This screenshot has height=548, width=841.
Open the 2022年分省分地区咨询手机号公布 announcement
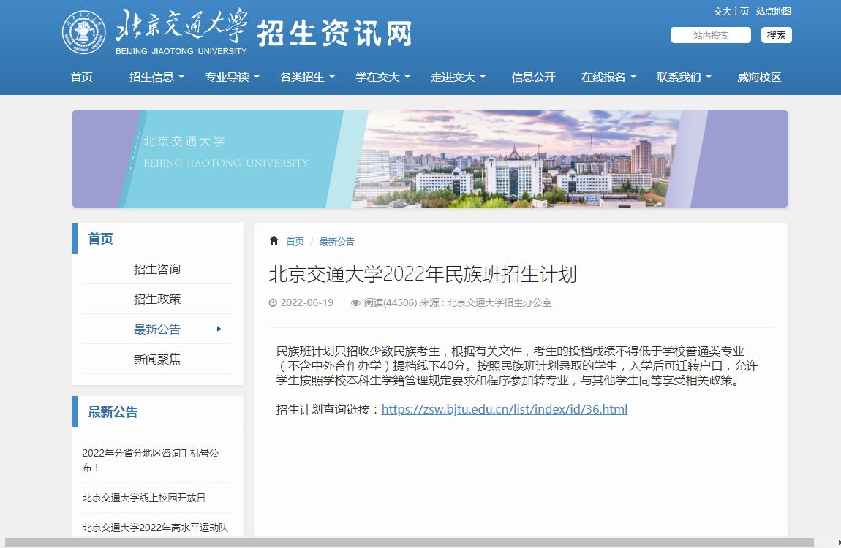click(151, 460)
